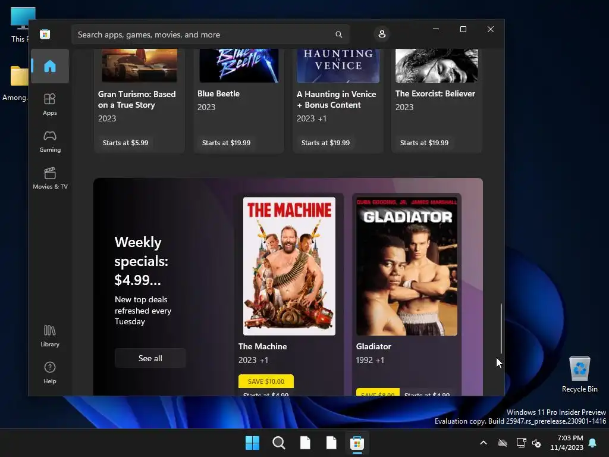Click the Store search input field
The height and width of the screenshot is (457, 609).
click(x=210, y=35)
